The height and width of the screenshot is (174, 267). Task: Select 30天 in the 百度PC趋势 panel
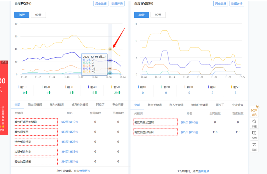22,15
